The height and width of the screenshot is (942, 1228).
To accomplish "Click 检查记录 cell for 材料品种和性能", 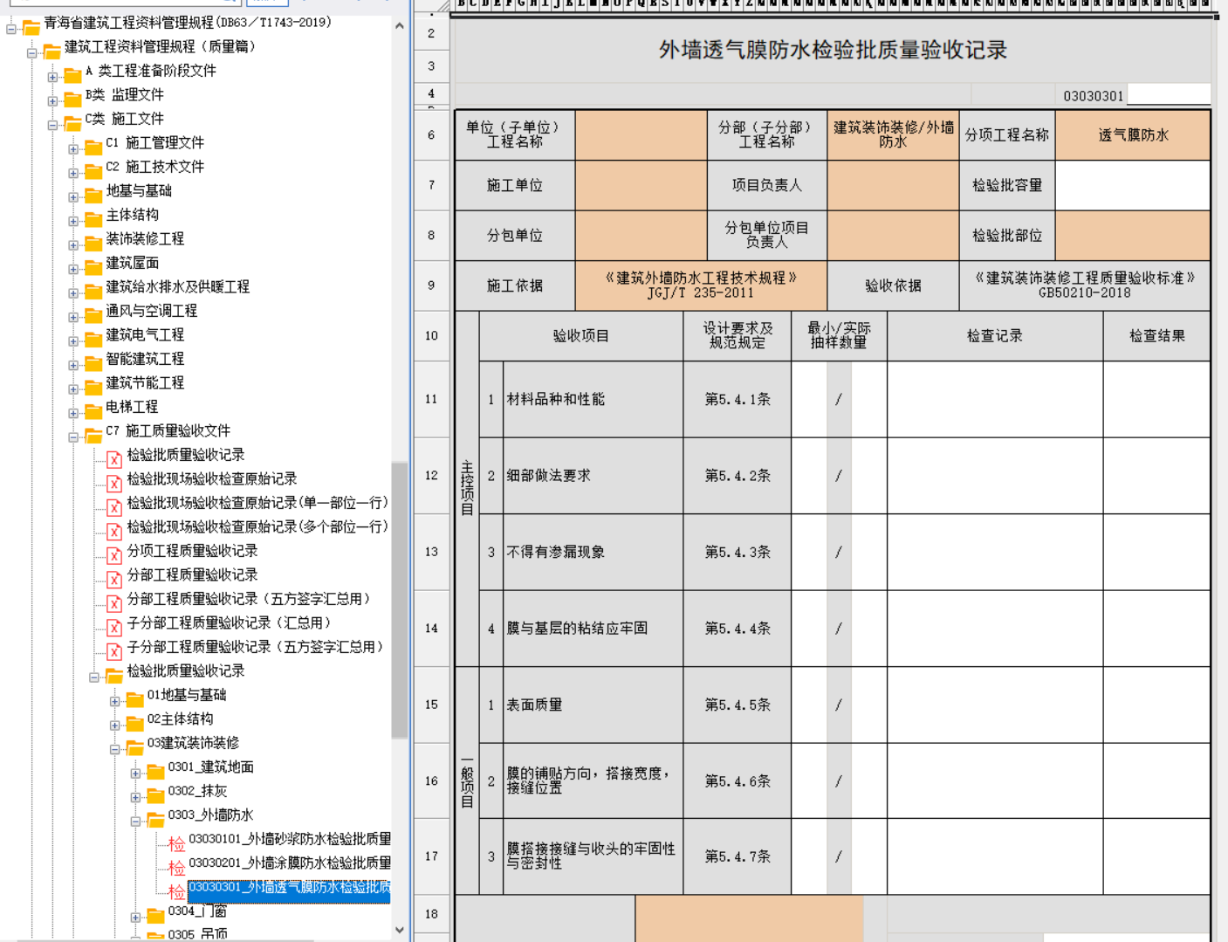I will pos(994,399).
